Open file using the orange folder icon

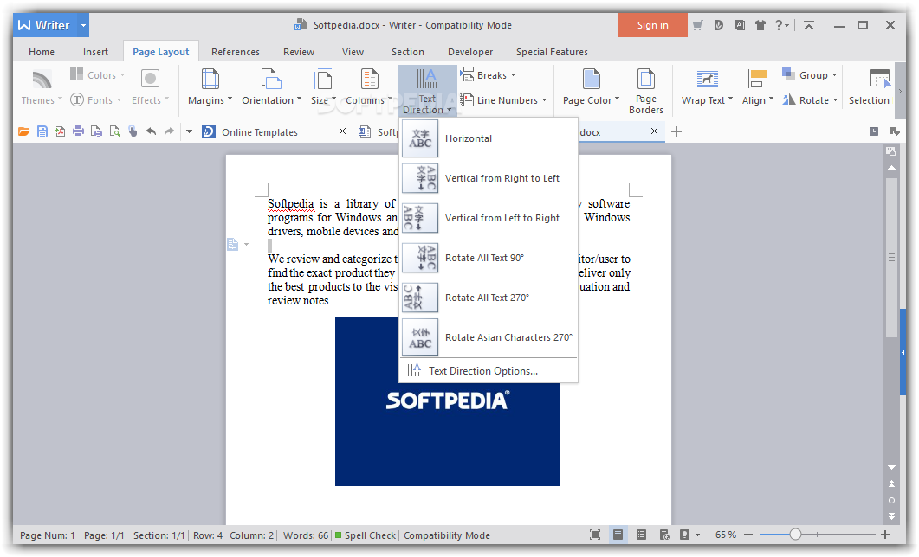point(24,131)
